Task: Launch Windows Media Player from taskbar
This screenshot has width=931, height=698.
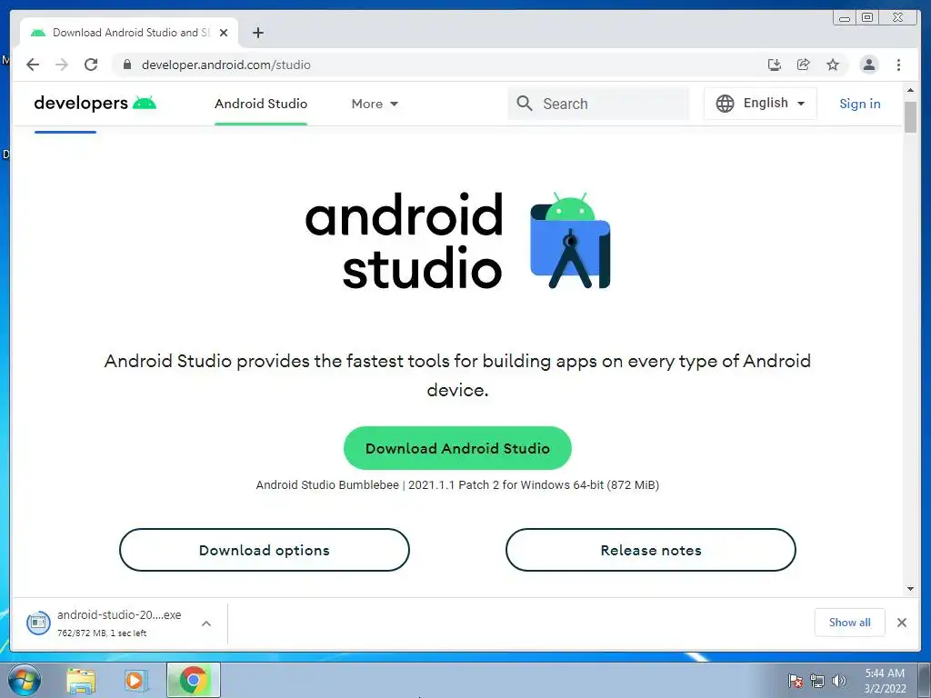Action: pyautogui.click(x=135, y=680)
